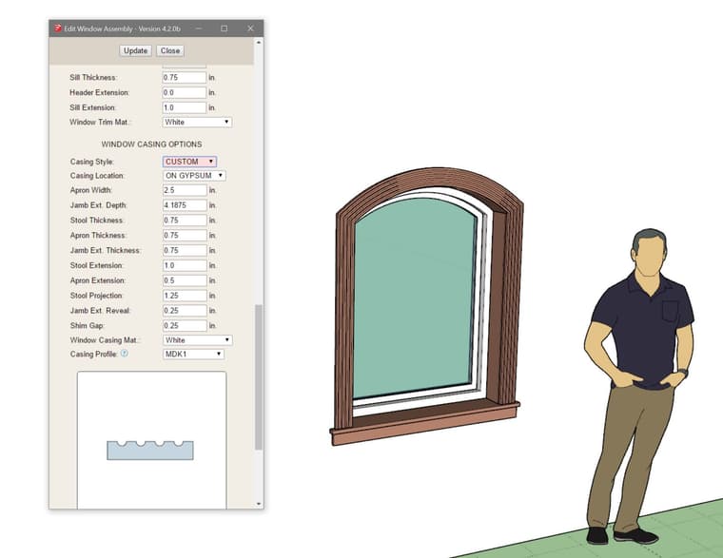The image size is (723, 558).
Task: Edit the Jamb Ext. Depth value field
Action: click(x=184, y=205)
